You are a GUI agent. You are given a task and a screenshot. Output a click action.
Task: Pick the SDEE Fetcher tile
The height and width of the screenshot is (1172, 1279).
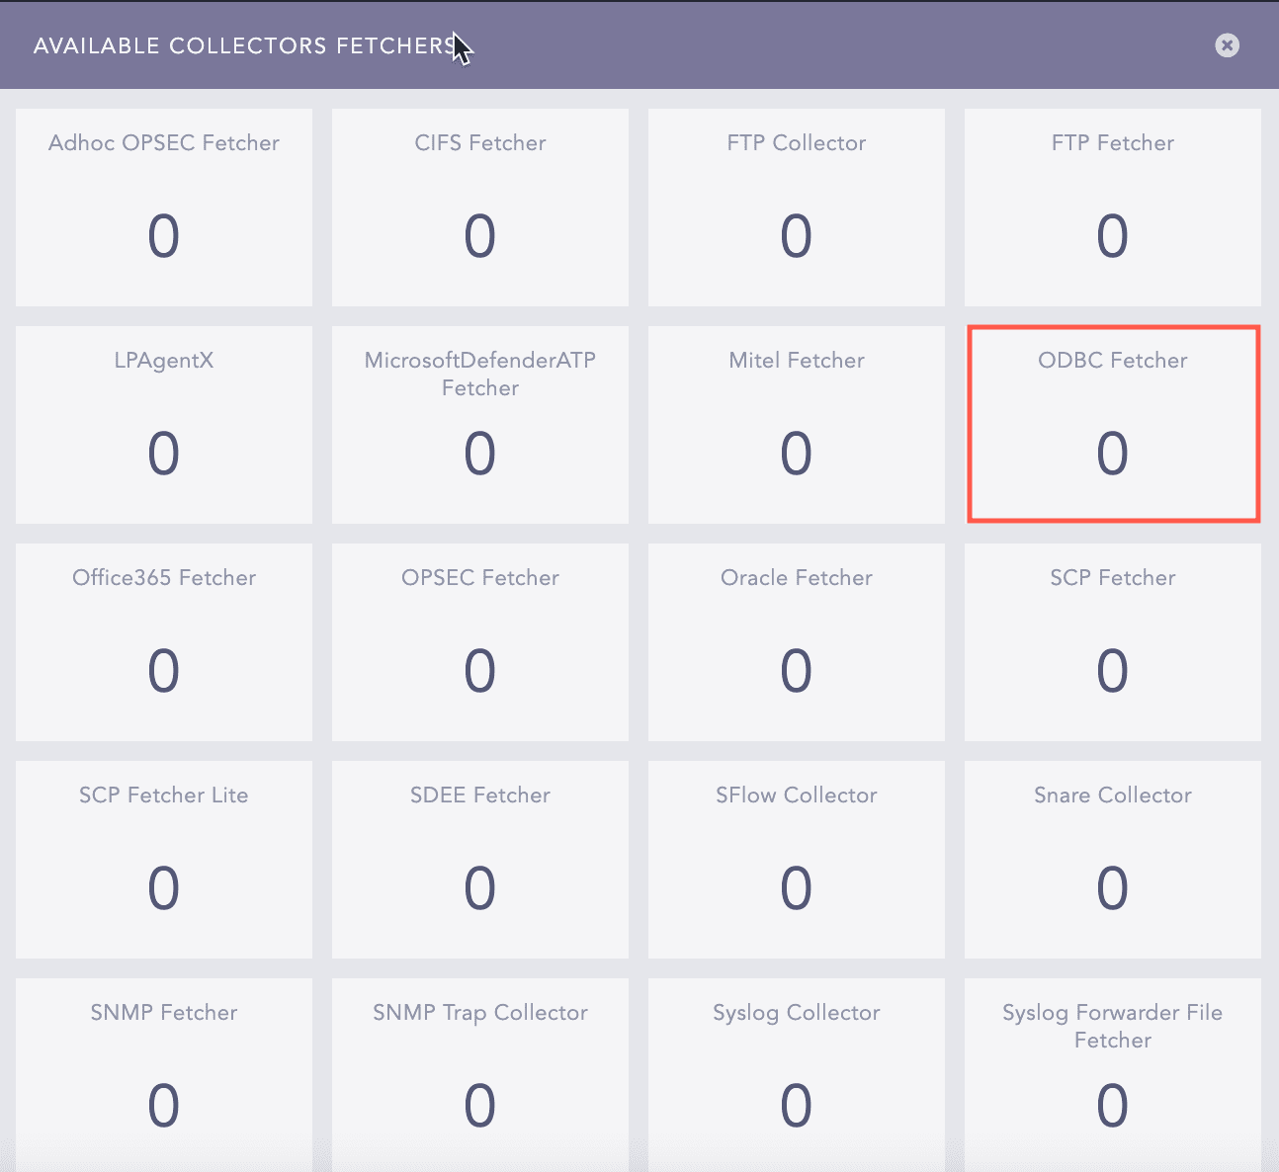point(480,860)
